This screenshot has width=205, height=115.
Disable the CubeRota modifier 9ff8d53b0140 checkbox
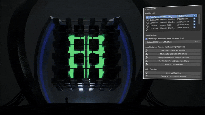[194, 16]
